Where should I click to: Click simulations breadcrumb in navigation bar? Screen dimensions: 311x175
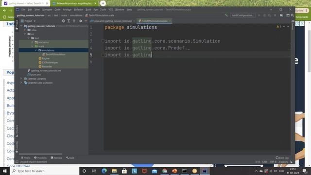tap(76, 15)
